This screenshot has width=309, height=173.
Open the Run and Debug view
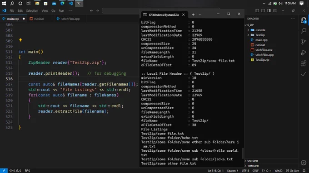pos(304,53)
